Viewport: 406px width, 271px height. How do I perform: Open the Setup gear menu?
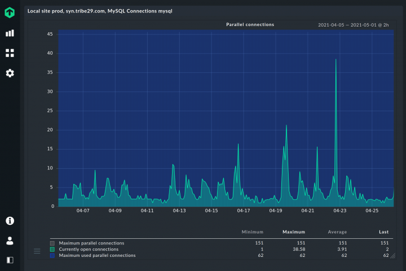[10, 73]
